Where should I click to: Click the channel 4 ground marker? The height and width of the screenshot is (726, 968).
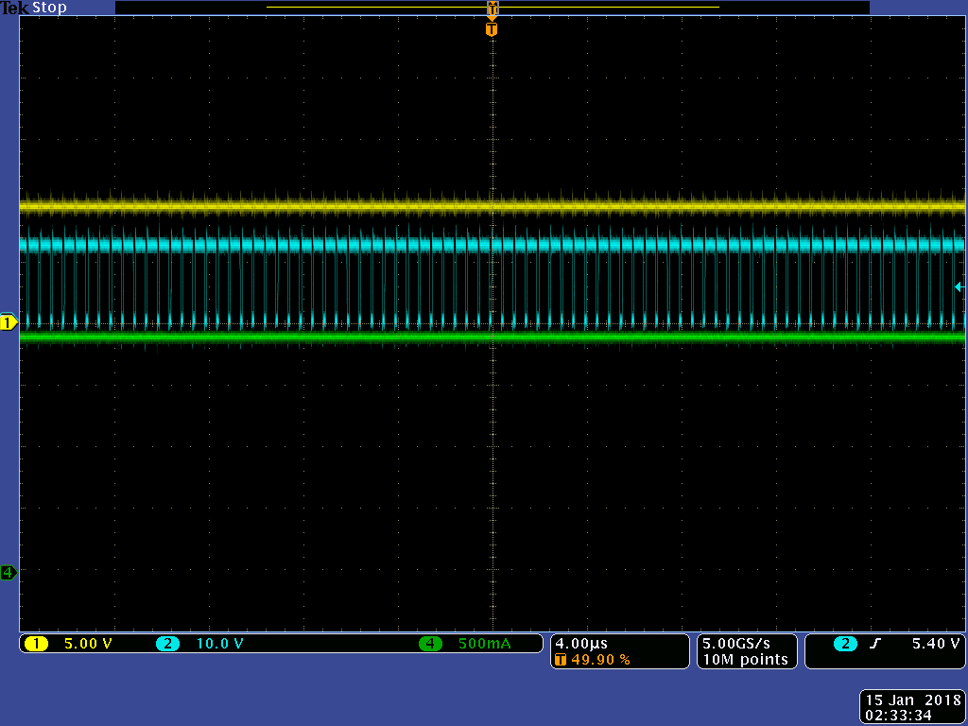(x=9, y=572)
